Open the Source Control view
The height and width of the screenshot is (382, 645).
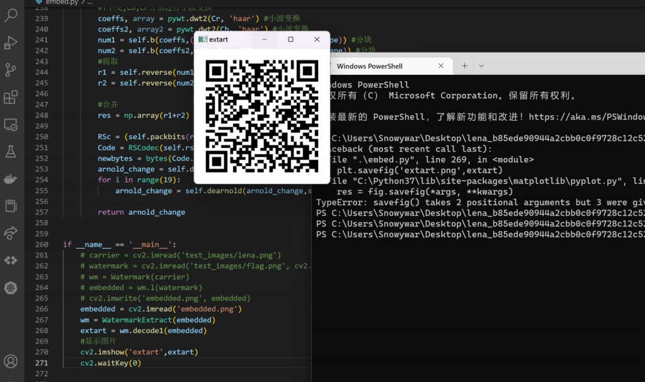click(x=11, y=70)
